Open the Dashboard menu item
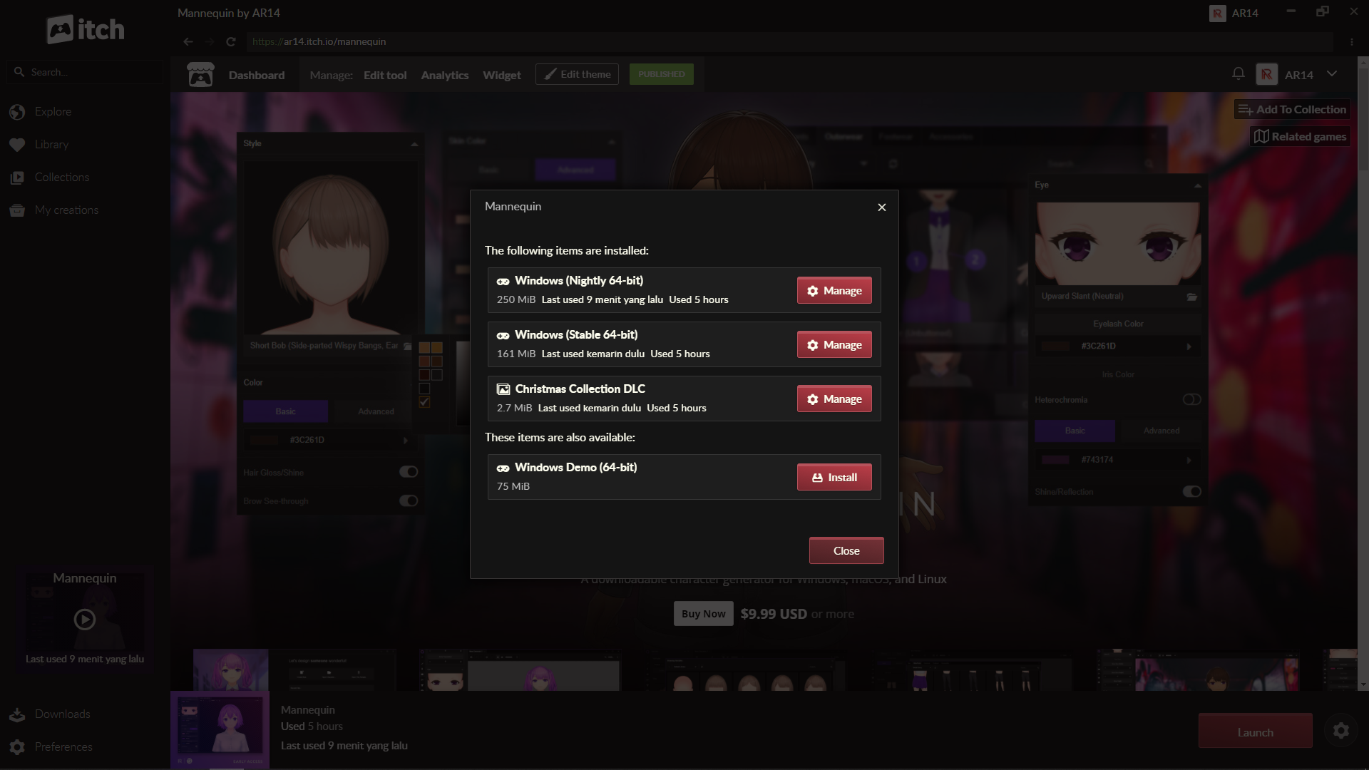Image resolution: width=1369 pixels, height=770 pixels. coord(257,75)
